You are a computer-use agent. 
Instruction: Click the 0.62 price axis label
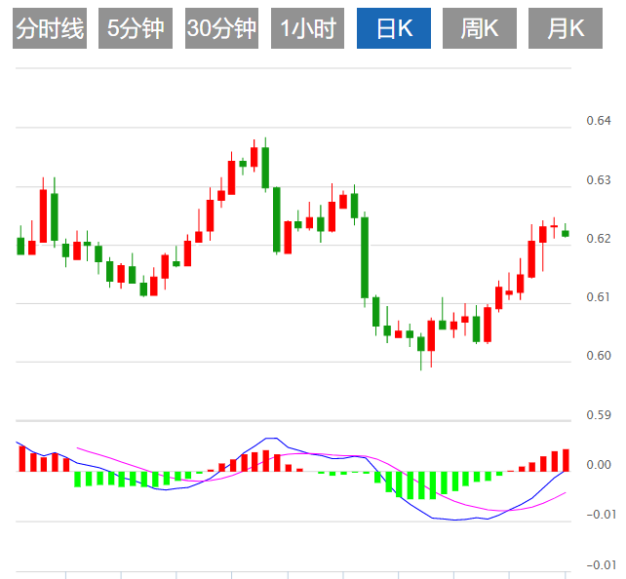point(598,239)
